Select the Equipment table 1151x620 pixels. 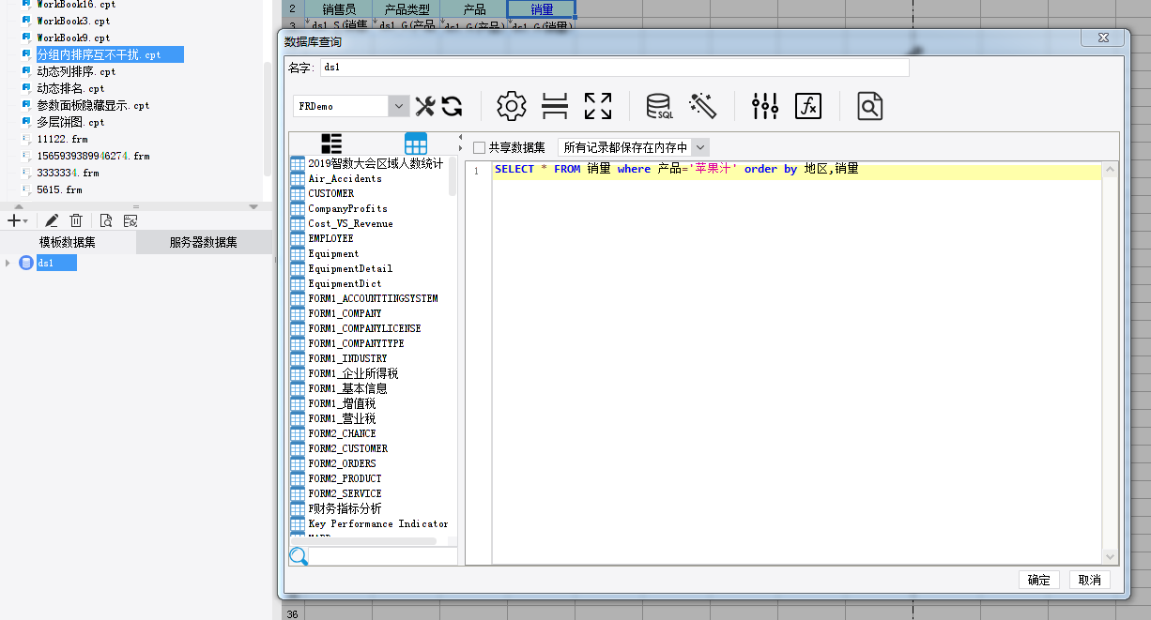(333, 253)
